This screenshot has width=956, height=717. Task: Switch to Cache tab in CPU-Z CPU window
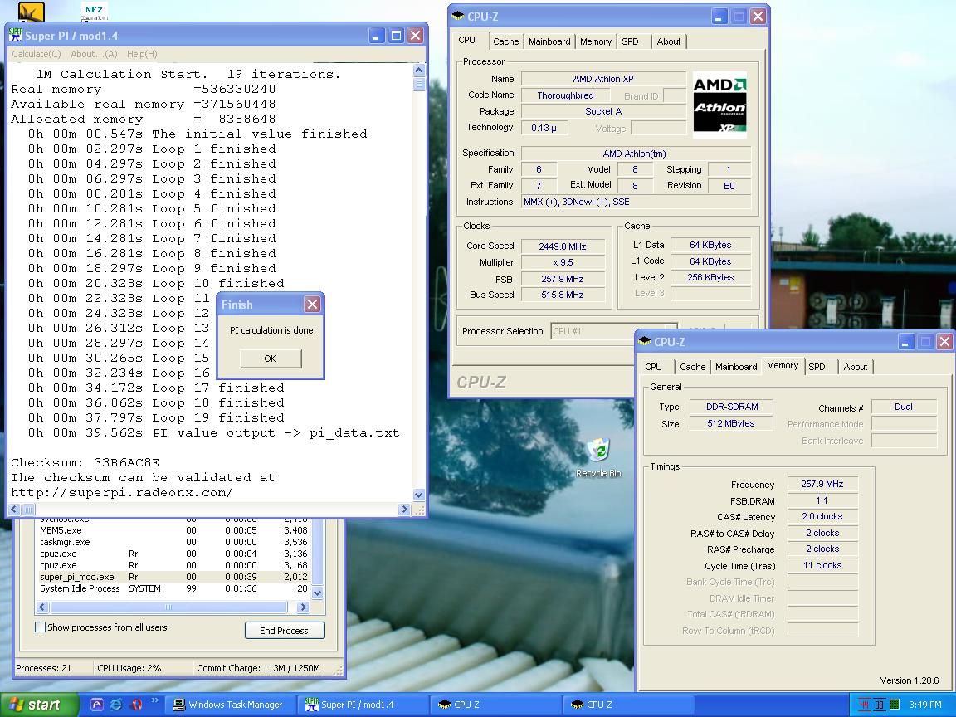[x=506, y=41]
